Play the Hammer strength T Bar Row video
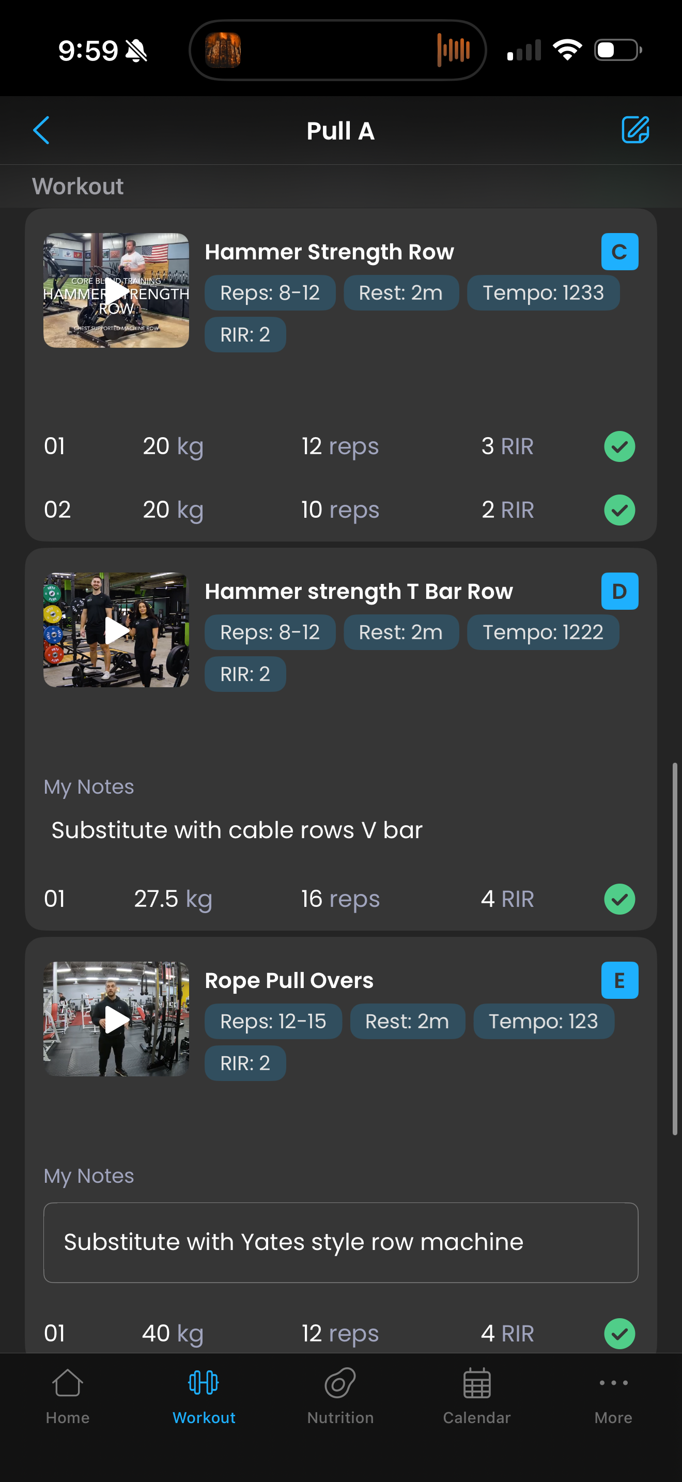This screenshot has height=1482, width=682. coord(116,630)
